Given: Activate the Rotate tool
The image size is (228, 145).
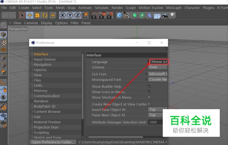Looking at the screenshot, I should (45, 15).
